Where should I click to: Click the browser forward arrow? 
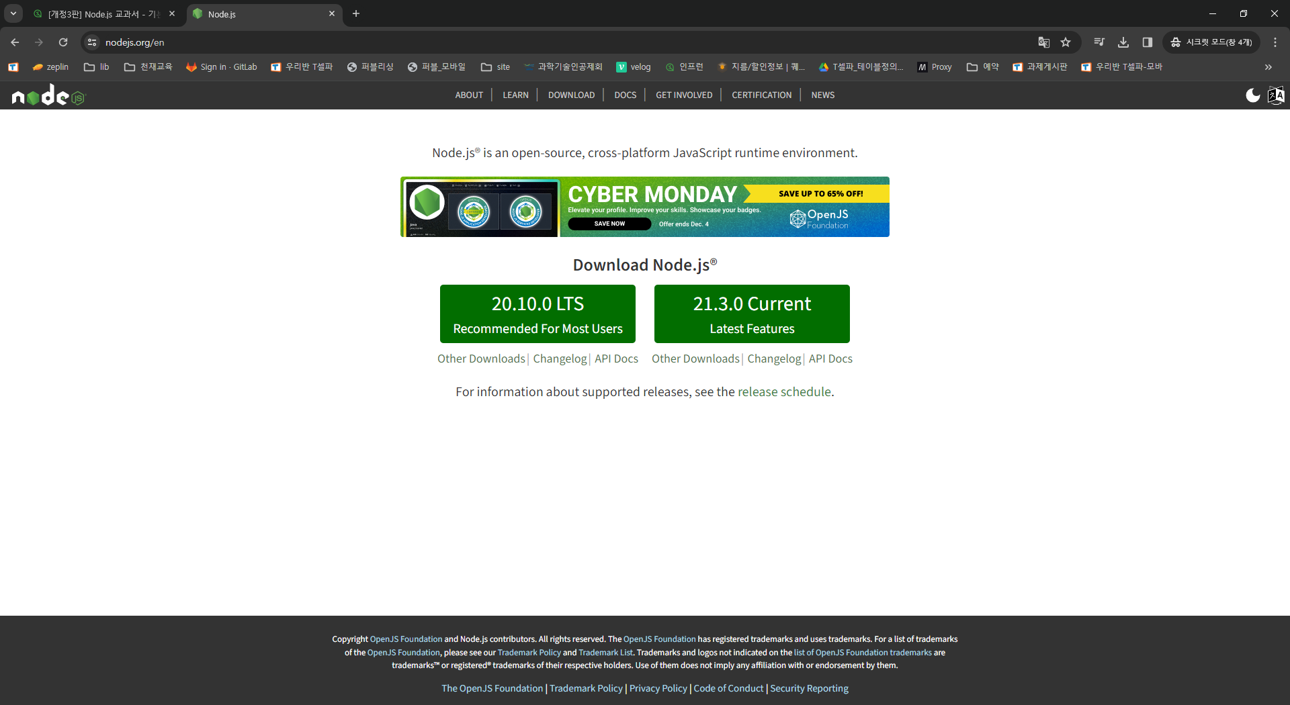pyautogui.click(x=39, y=42)
